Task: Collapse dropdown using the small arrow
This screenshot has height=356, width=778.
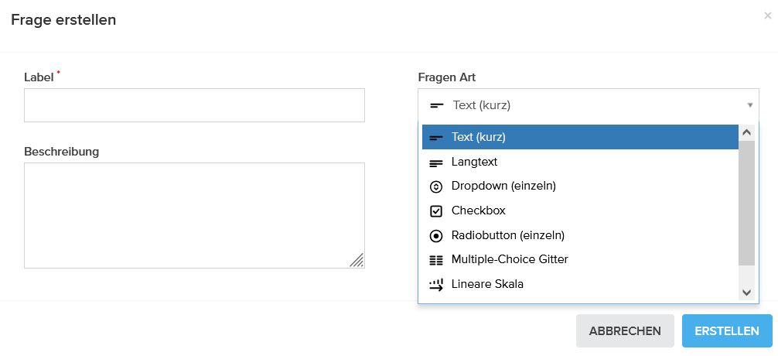Action: 749,105
